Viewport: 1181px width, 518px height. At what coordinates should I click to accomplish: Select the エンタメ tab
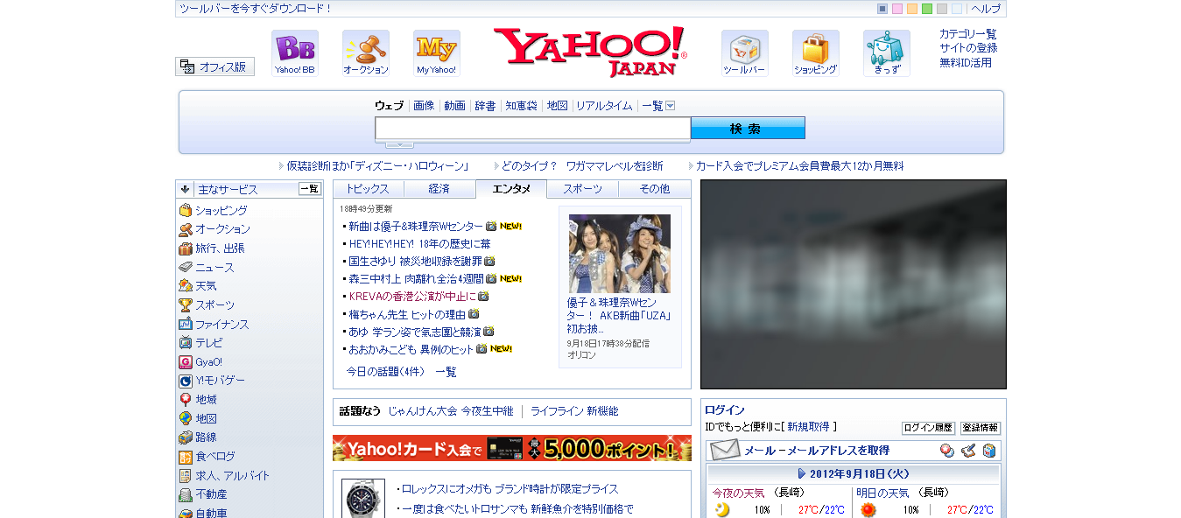(x=511, y=189)
